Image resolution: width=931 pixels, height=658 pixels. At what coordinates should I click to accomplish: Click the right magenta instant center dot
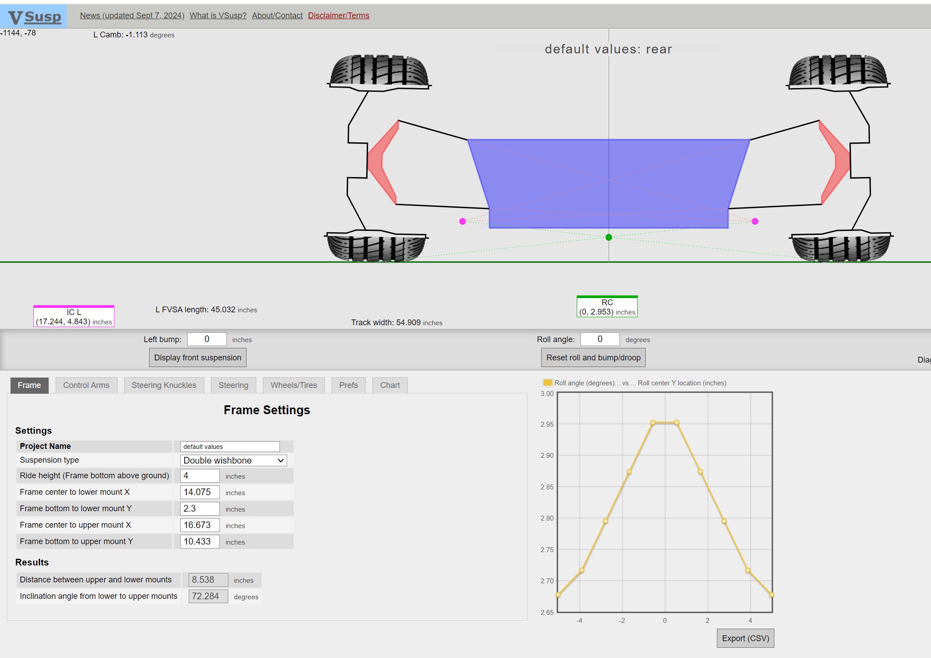click(x=755, y=221)
